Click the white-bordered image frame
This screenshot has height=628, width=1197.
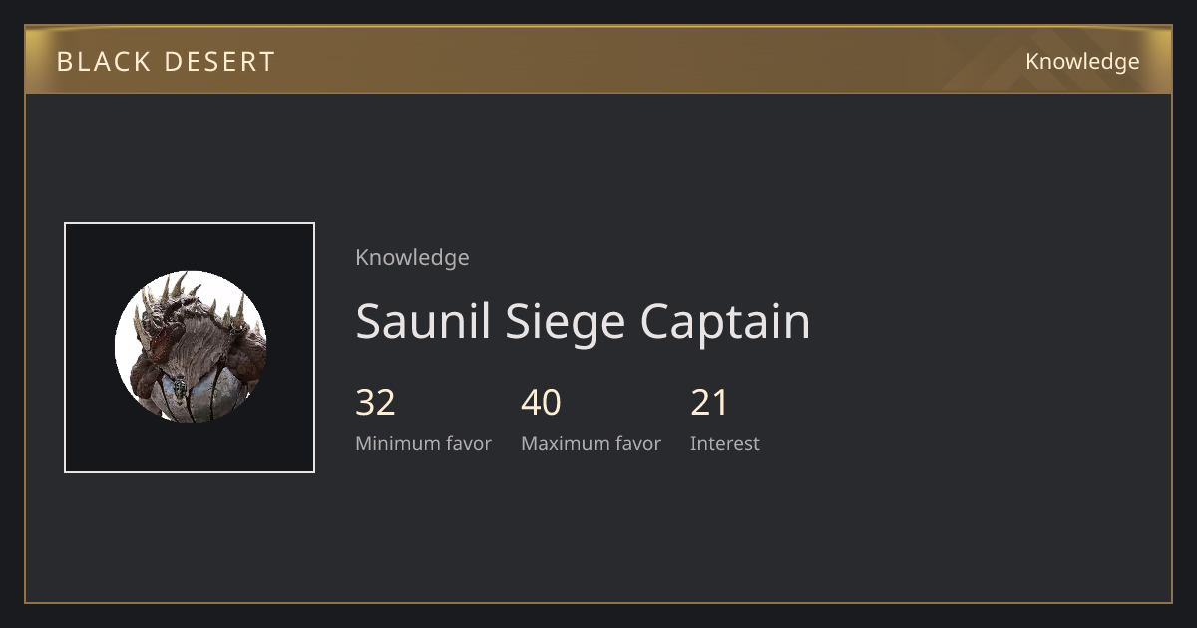pyautogui.click(x=190, y=348)
